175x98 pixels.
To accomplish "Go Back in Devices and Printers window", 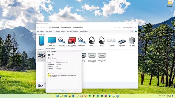I will click(38, 27).
